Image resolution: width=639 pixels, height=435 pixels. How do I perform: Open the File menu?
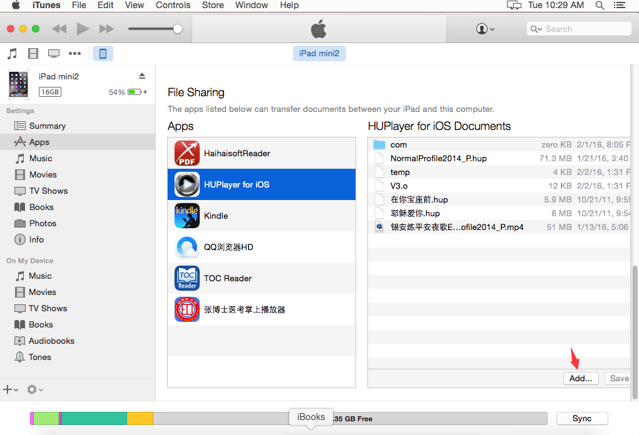point(79,5)
